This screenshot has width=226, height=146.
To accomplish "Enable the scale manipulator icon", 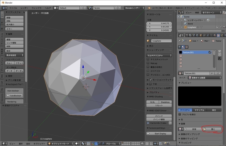I will 103,143.
